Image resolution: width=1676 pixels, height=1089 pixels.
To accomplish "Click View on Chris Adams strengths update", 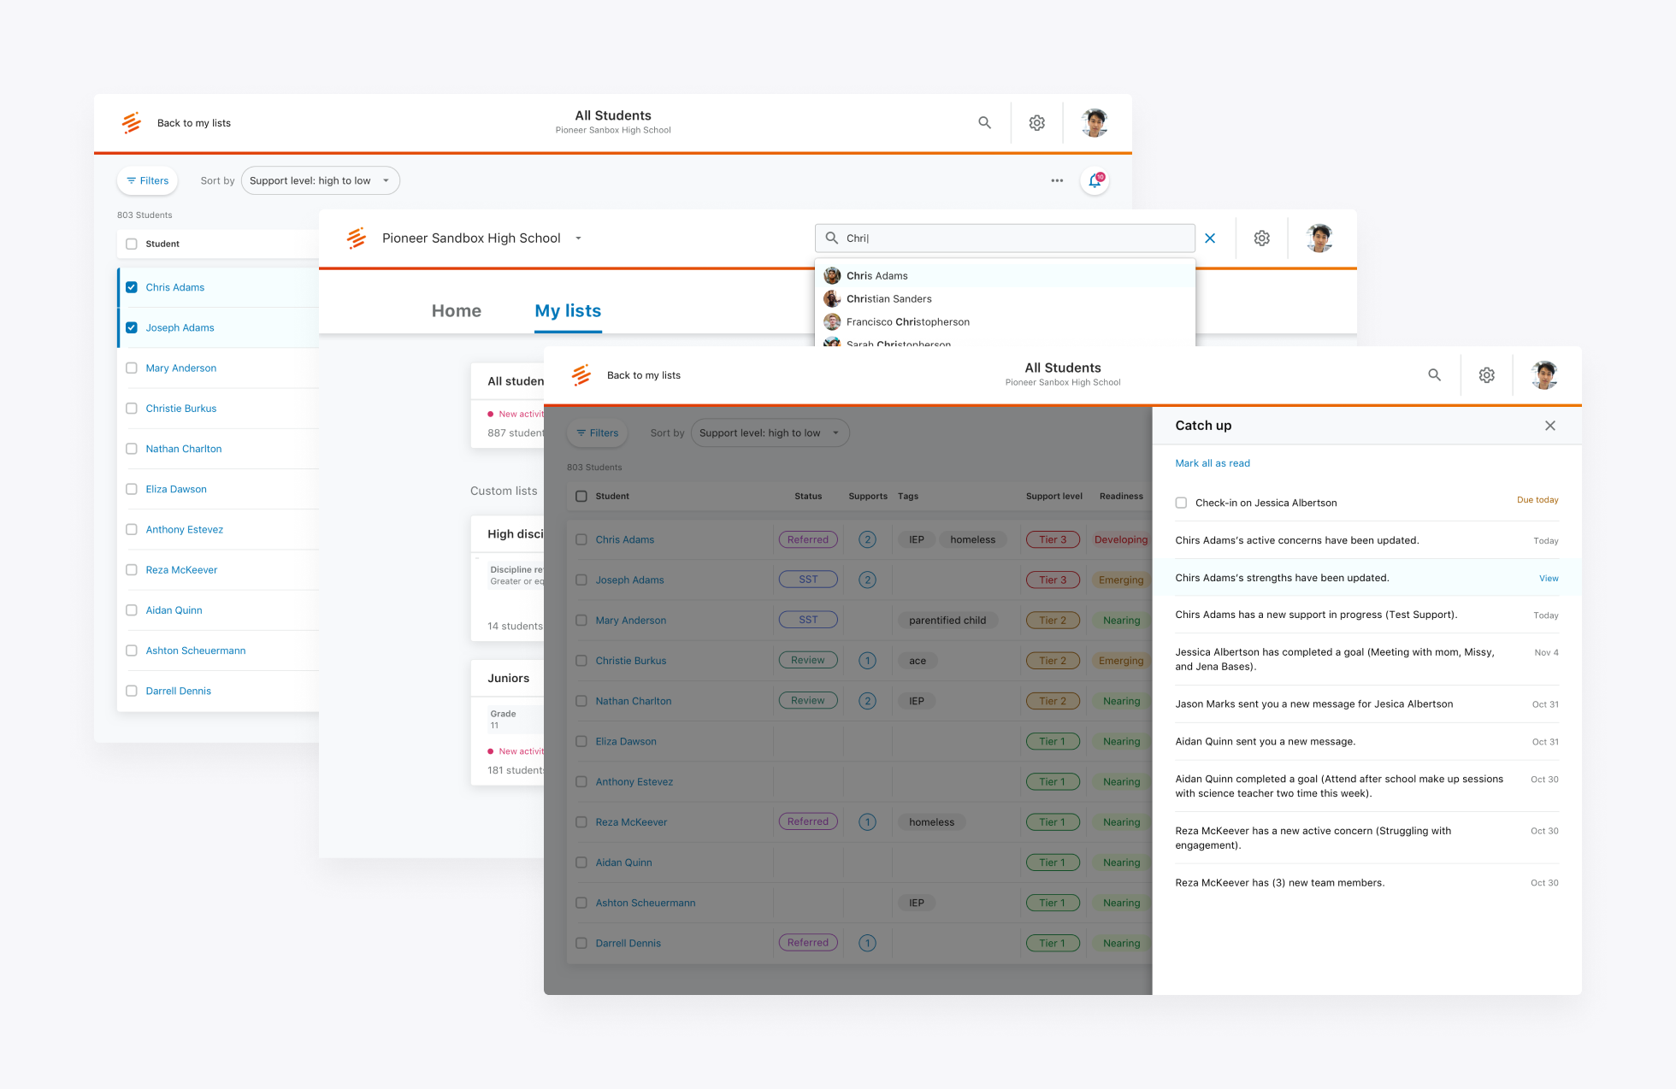I will click(x=1549, y=578).
